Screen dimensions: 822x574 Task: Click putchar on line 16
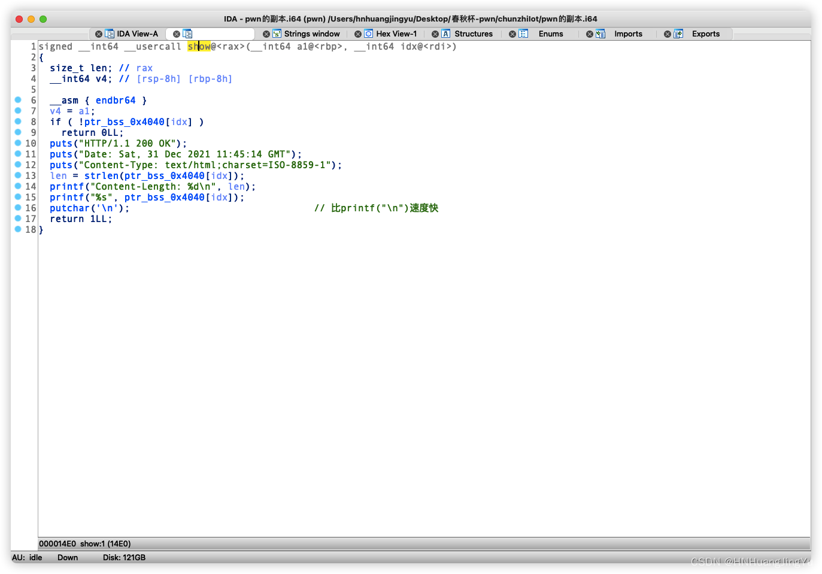tap(69, 208)
